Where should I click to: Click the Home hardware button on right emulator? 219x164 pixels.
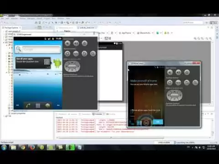pos(170,82)
